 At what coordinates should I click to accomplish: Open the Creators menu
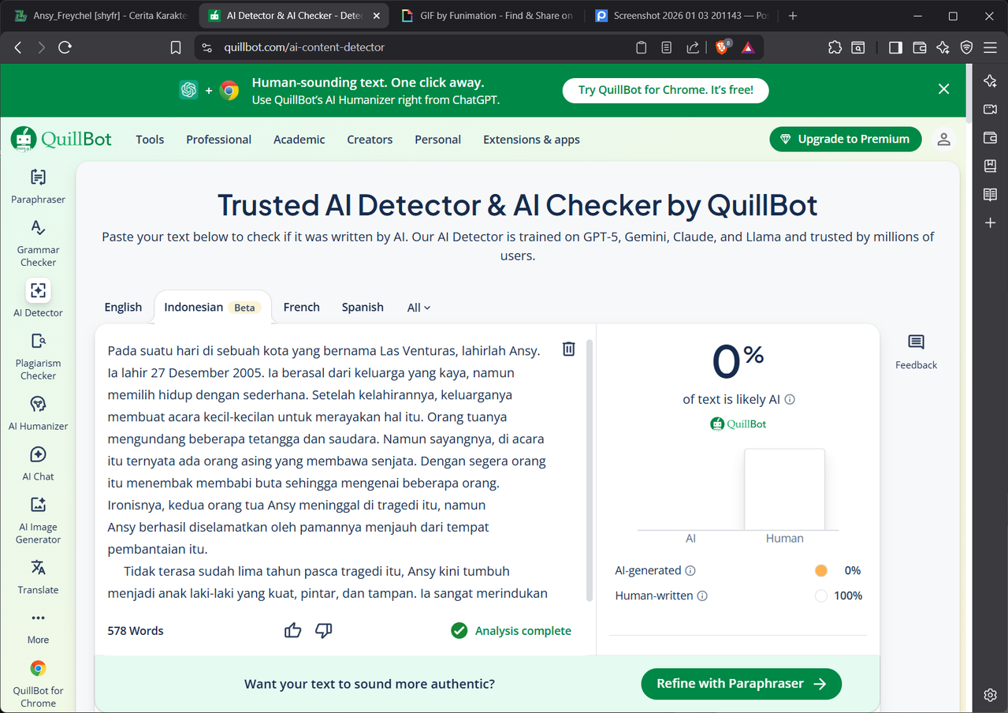click(x=370, y=140)
